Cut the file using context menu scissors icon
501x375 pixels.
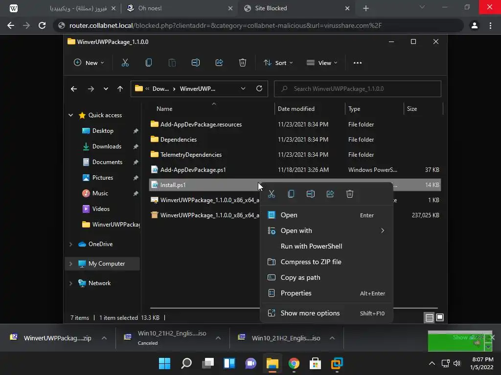coord(271,194)
